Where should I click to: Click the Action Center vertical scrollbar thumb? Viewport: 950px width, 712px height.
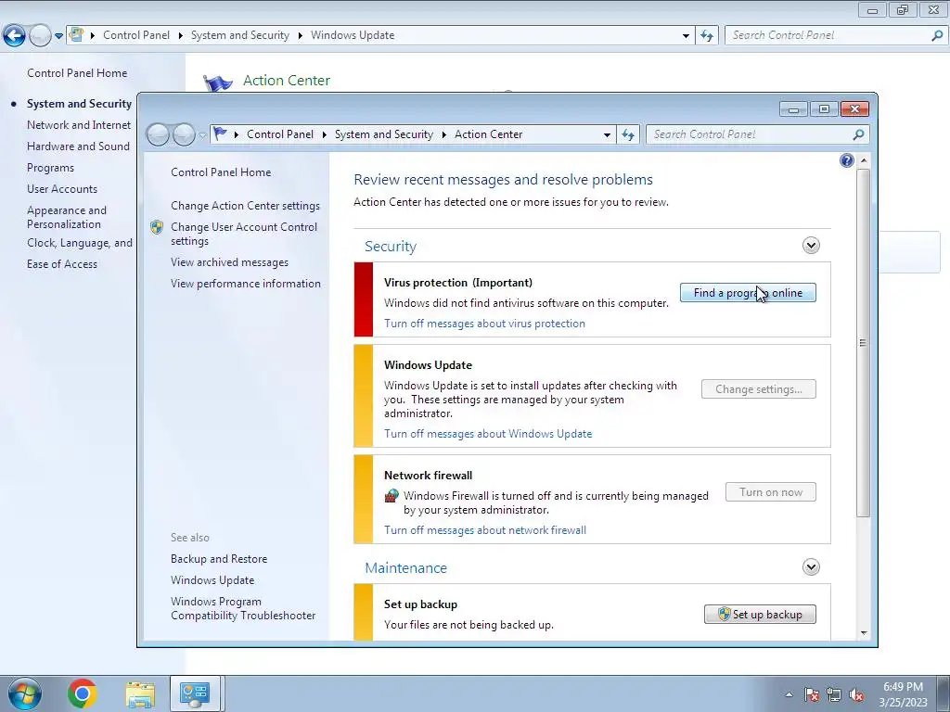click(x=864, y=343)
